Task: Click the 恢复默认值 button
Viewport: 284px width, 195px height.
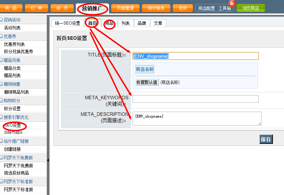Action: click(x=147, y=82)
